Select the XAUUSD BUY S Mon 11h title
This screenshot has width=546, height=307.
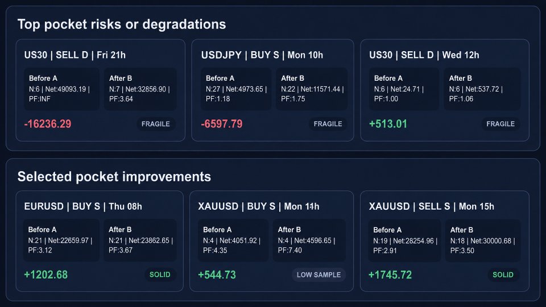point(258,206)
